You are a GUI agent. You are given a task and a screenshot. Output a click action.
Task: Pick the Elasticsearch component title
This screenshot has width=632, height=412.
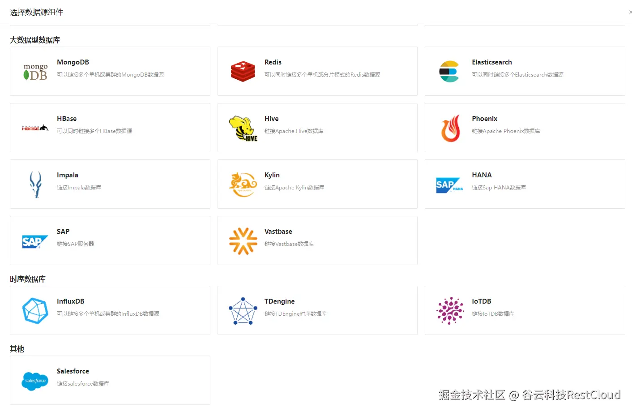pos(492,62)
